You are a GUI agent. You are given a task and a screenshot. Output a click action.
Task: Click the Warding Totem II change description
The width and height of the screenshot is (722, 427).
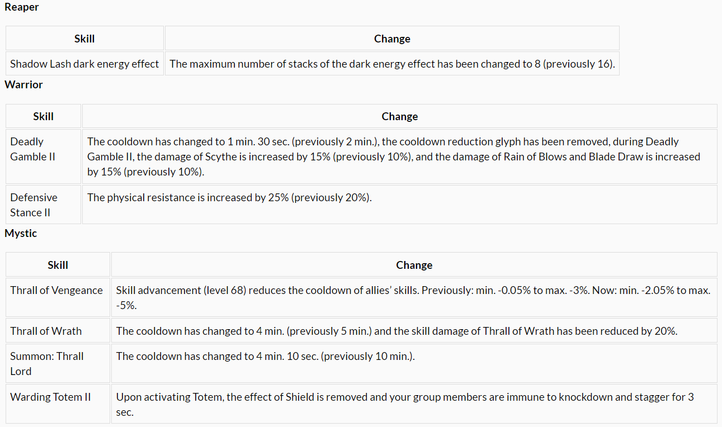(405, 404)
